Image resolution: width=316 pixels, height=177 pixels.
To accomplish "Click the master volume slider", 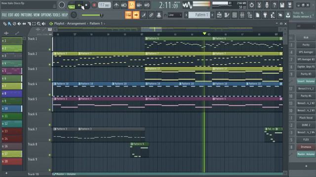I will coord(92,15).
